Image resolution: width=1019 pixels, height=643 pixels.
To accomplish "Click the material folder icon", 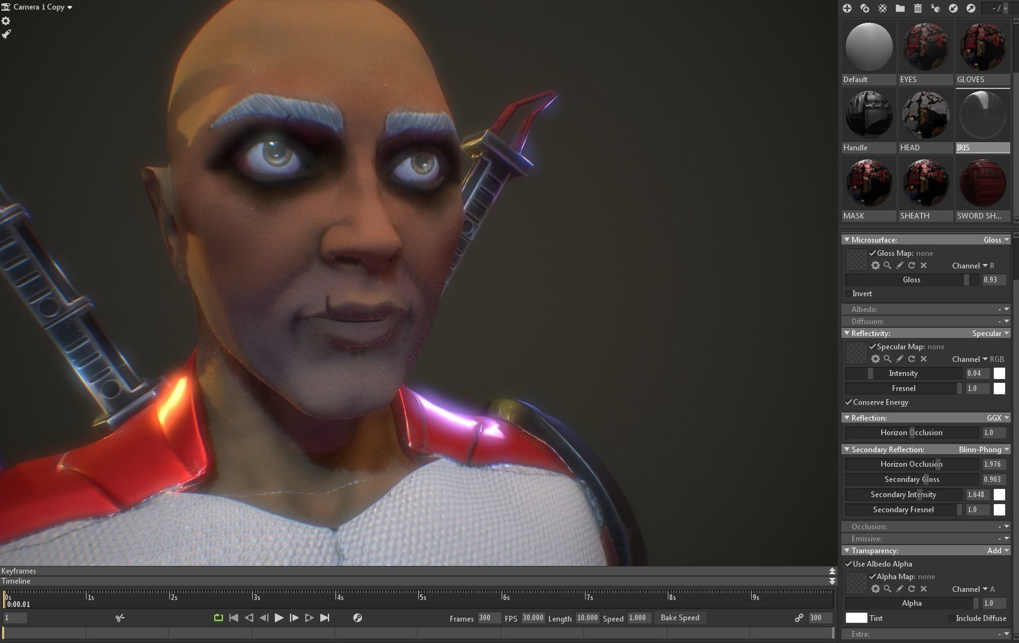I will [900, 8].
